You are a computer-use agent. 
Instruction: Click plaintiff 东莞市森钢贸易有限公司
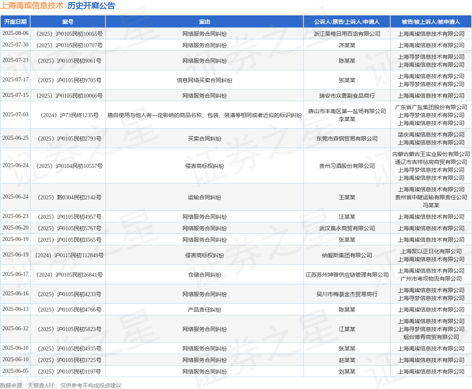click(x=347, y=139)
